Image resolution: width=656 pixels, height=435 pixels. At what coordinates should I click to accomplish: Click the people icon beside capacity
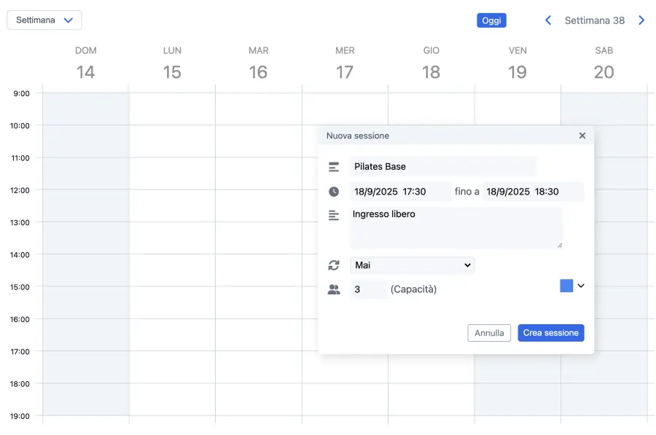point(334,289)
